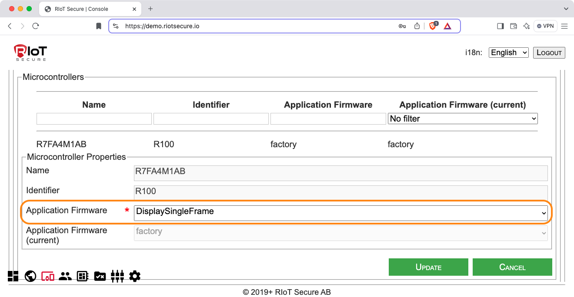Viewport: 574px width, 297px height.
Task: Toggle the browser sidebar panel icon
Action: (x=500, y=26)
